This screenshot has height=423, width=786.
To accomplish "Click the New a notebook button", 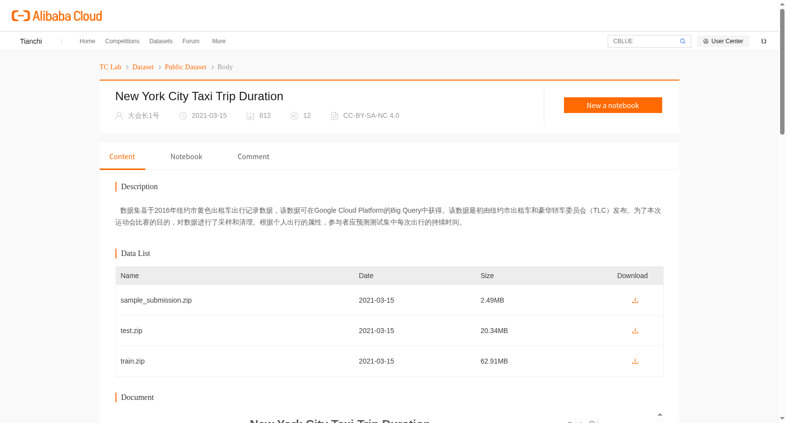I will pyautogui.click(x=613, y=105).
